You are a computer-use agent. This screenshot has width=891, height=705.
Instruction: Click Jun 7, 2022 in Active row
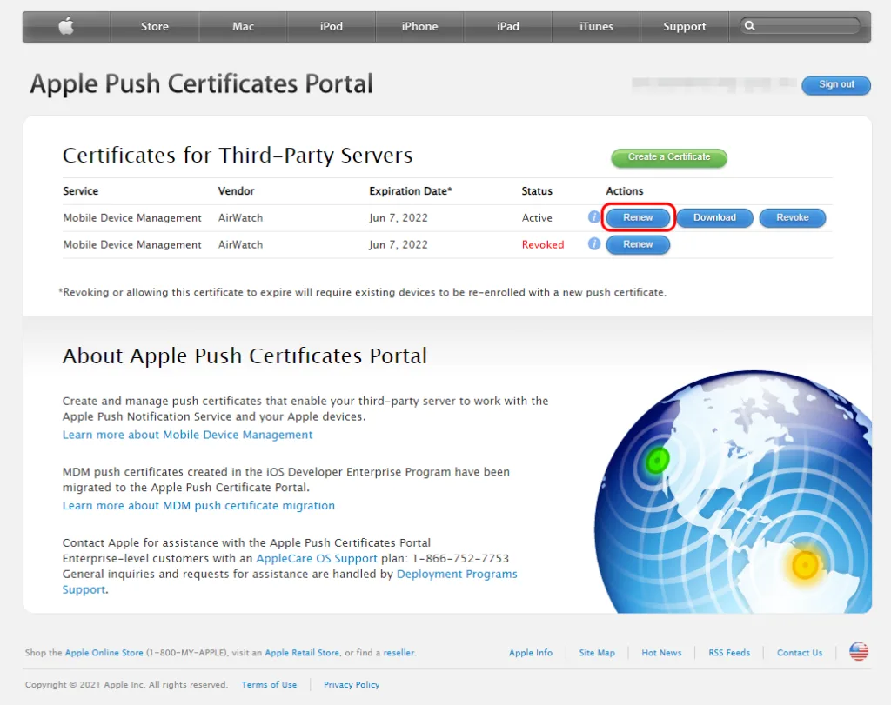[399, 218]
